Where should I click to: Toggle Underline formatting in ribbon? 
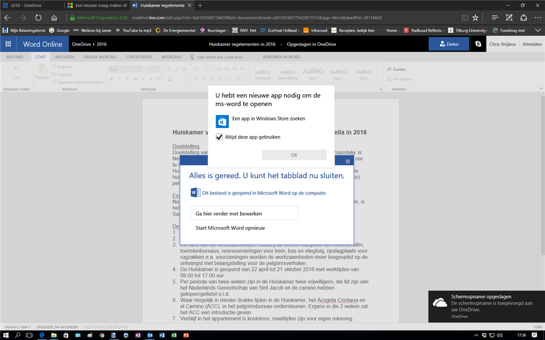tap(127, 79)
